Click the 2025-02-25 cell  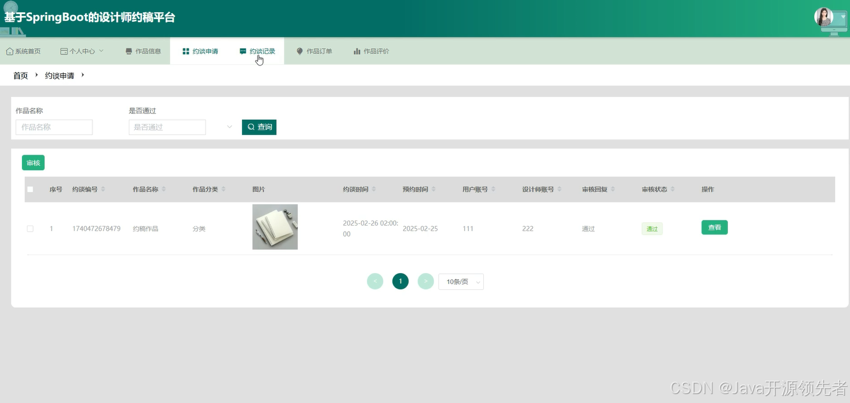[x=420, y=228]
